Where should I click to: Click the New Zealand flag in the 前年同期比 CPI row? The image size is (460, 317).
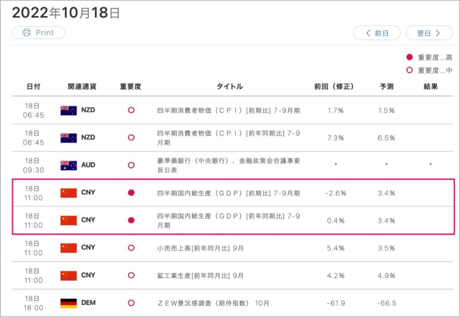[x=69, y=137]
